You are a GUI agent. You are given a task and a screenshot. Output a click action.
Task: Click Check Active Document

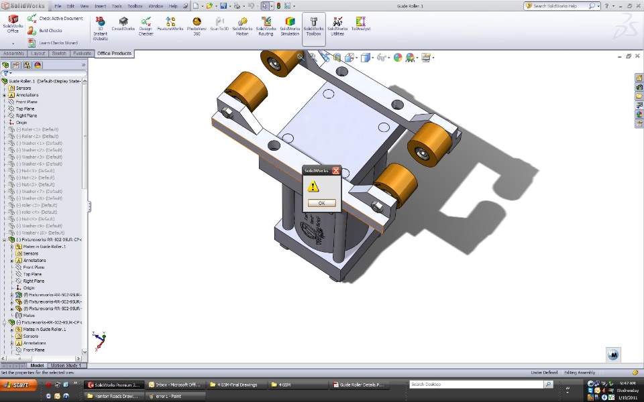click(55, 19)
